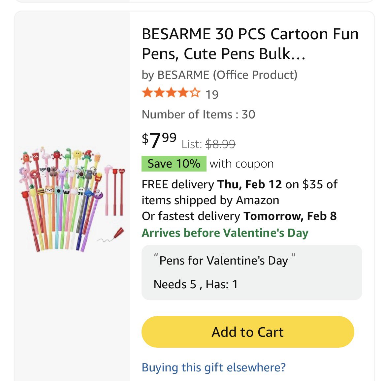The height and width of the screenshot is (381, 384).
Task: Open the BESARME 30 PCS product title
Action: 250,44
